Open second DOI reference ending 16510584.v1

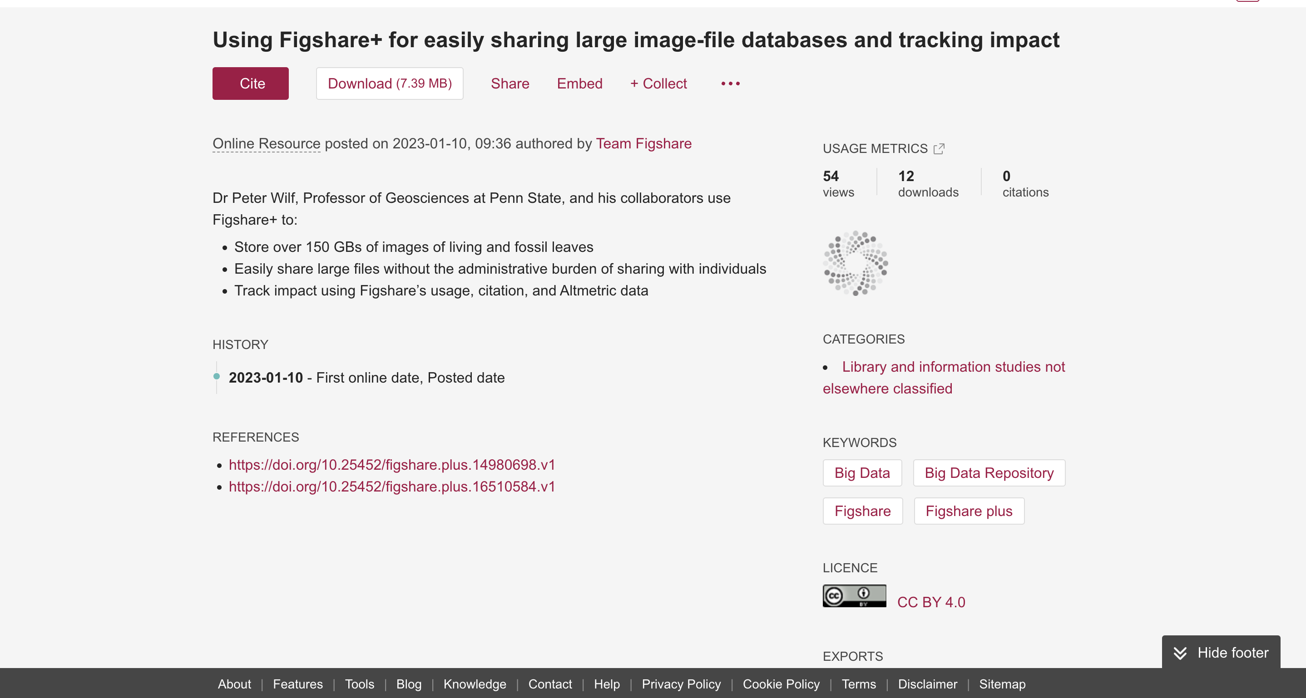[391, 486]
